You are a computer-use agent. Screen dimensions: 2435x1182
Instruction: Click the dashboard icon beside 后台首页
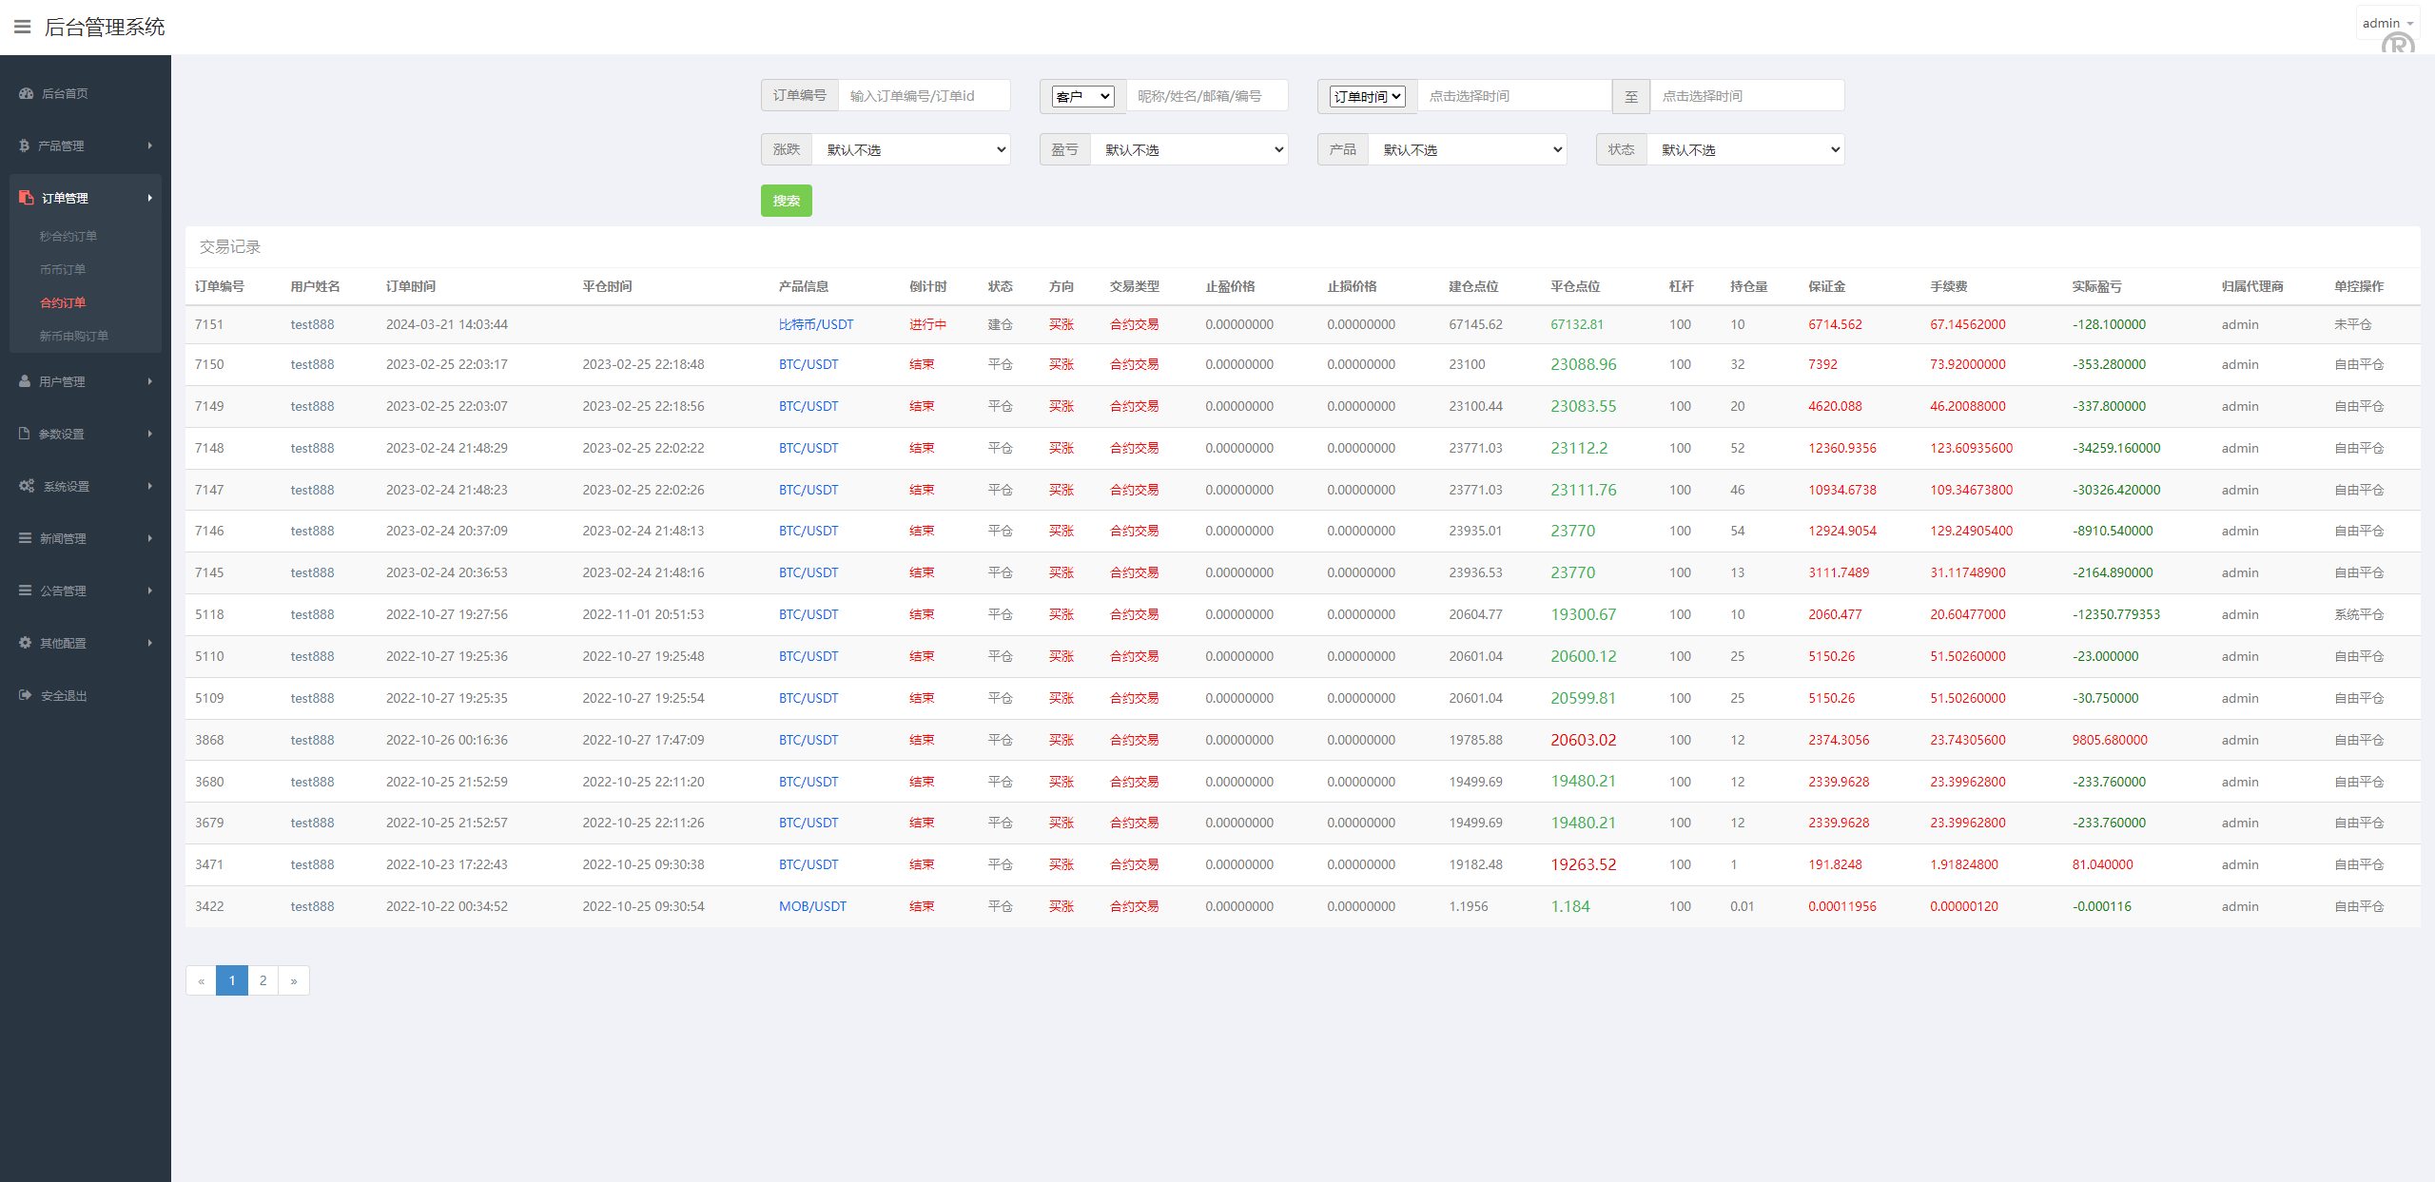[x=27, y=93]
